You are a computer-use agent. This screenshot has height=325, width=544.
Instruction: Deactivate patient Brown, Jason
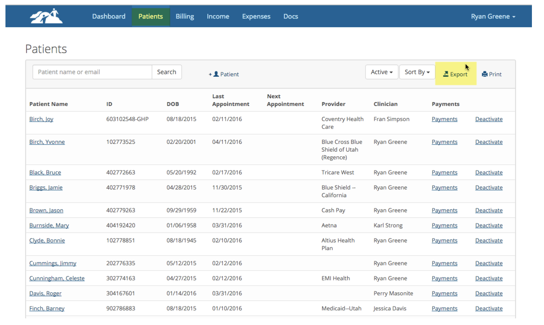[x=489, y=210]
